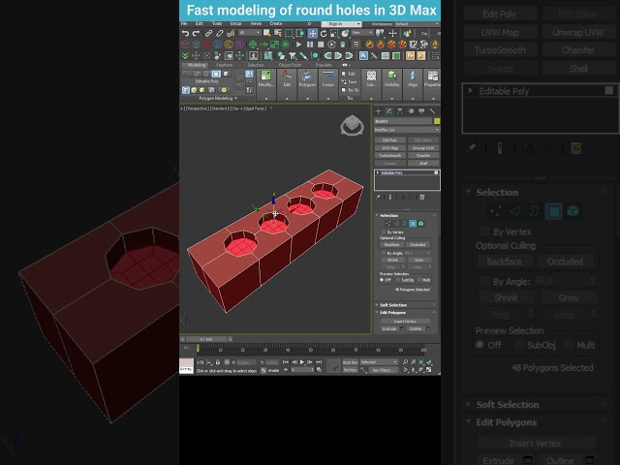Toggle Occluded culling button
The image size is (620, 465).
pos(418,245)
